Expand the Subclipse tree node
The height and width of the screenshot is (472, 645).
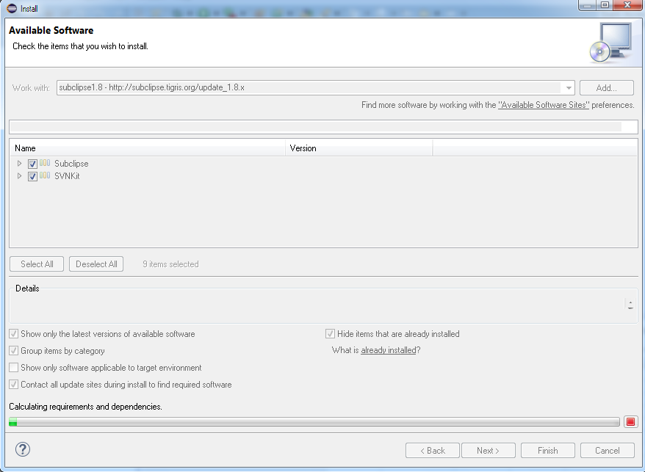(x=19, y=163)
